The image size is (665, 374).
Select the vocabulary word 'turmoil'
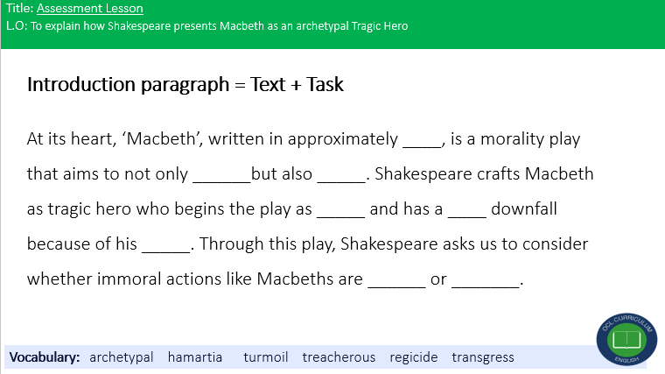(266, 357)
